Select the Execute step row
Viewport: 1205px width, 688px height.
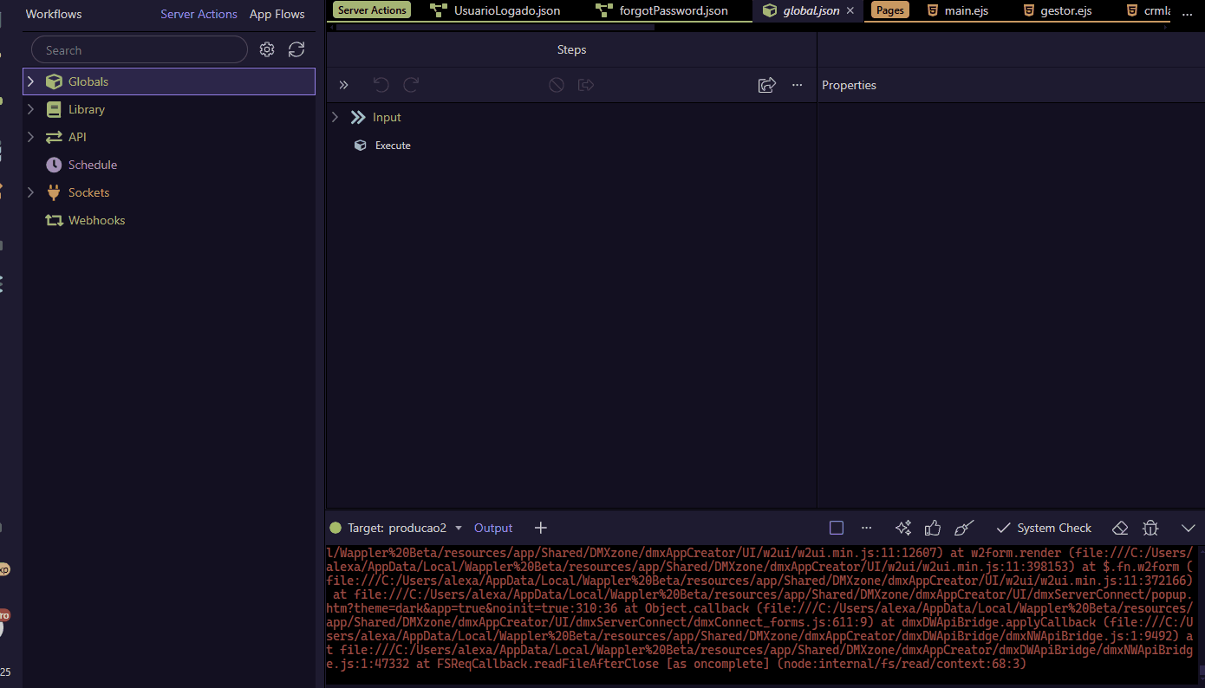click(x=571, y=145)
